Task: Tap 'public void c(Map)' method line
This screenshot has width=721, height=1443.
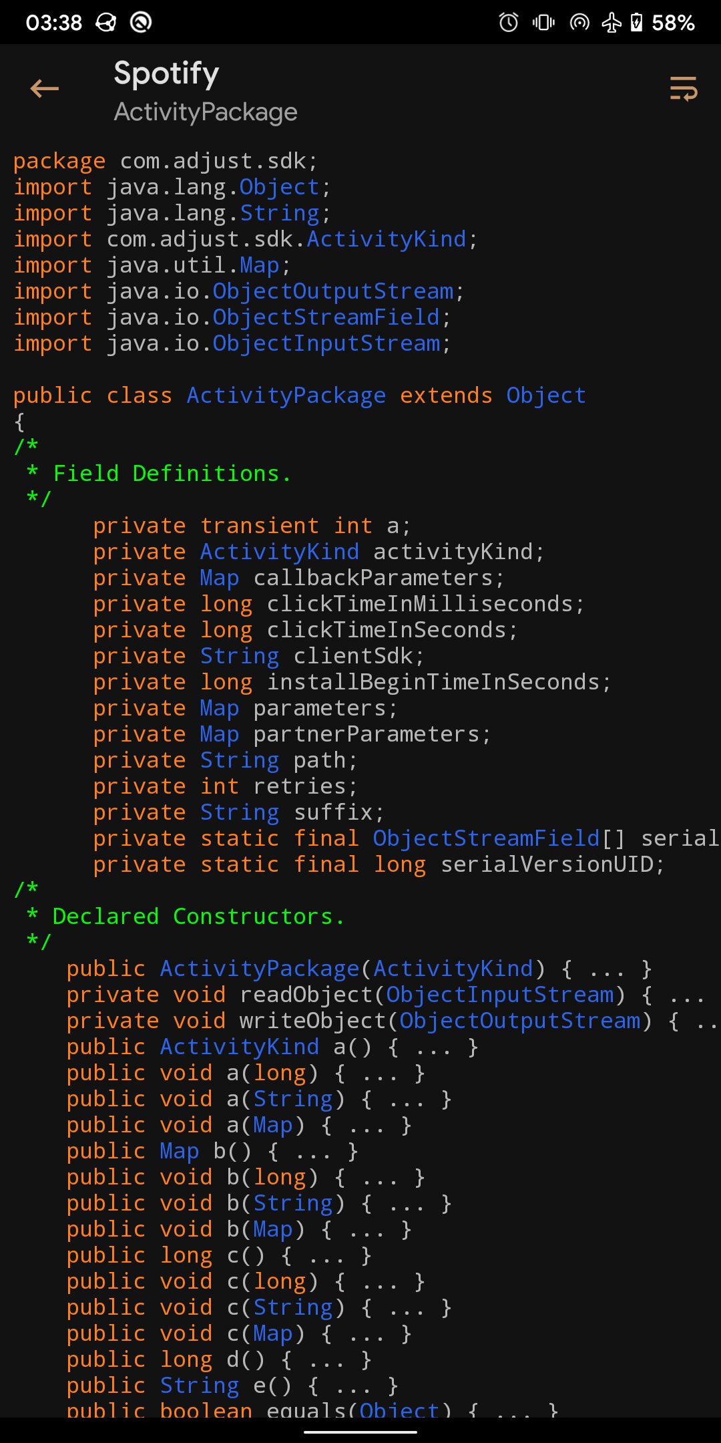Action: (x=239, y=1333)
